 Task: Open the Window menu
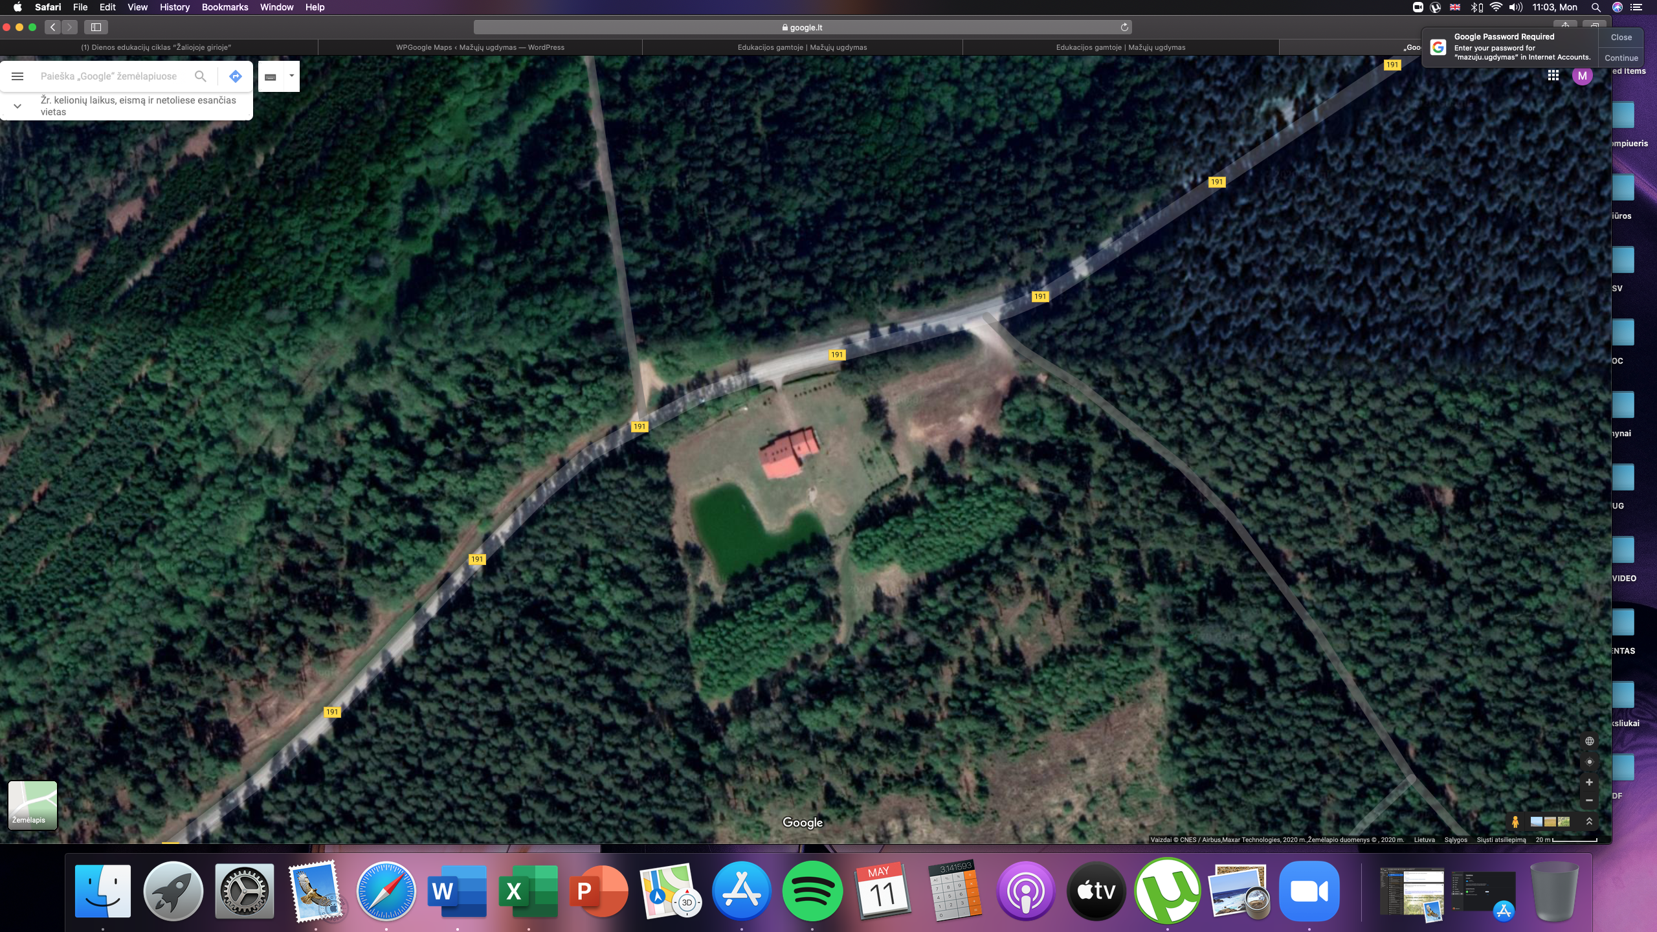(276, 7)
